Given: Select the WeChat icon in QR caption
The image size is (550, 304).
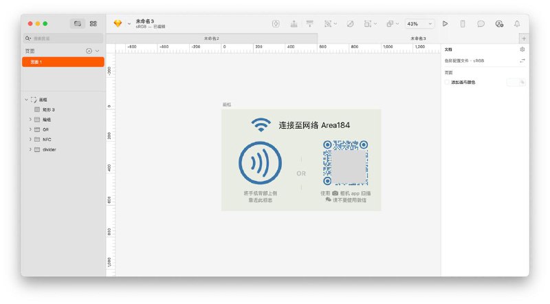Looking at the screenshot, I should coord(329,199).
